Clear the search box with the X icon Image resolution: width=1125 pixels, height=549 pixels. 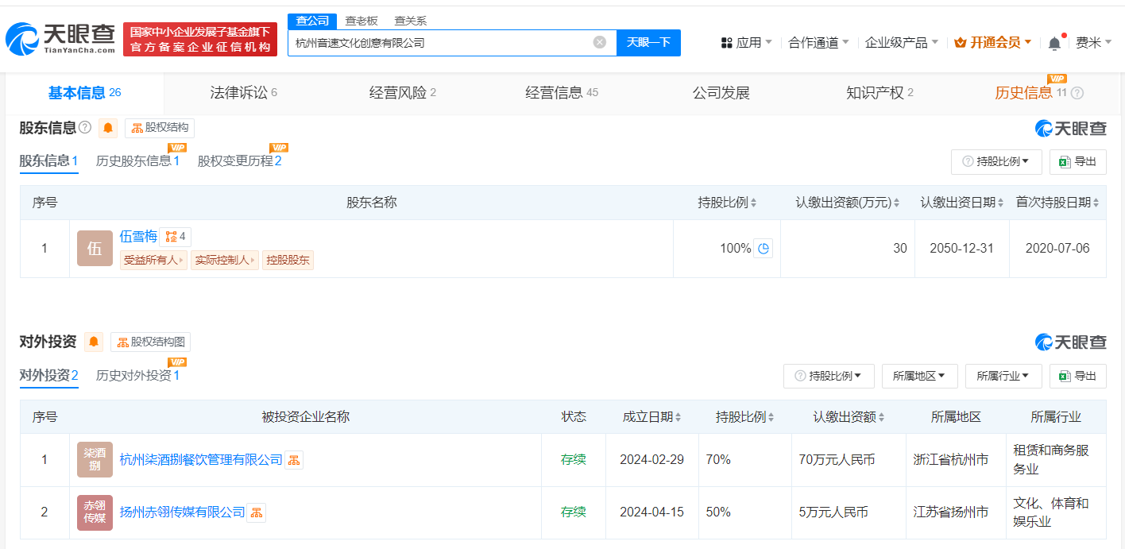[x=600, y=42]
